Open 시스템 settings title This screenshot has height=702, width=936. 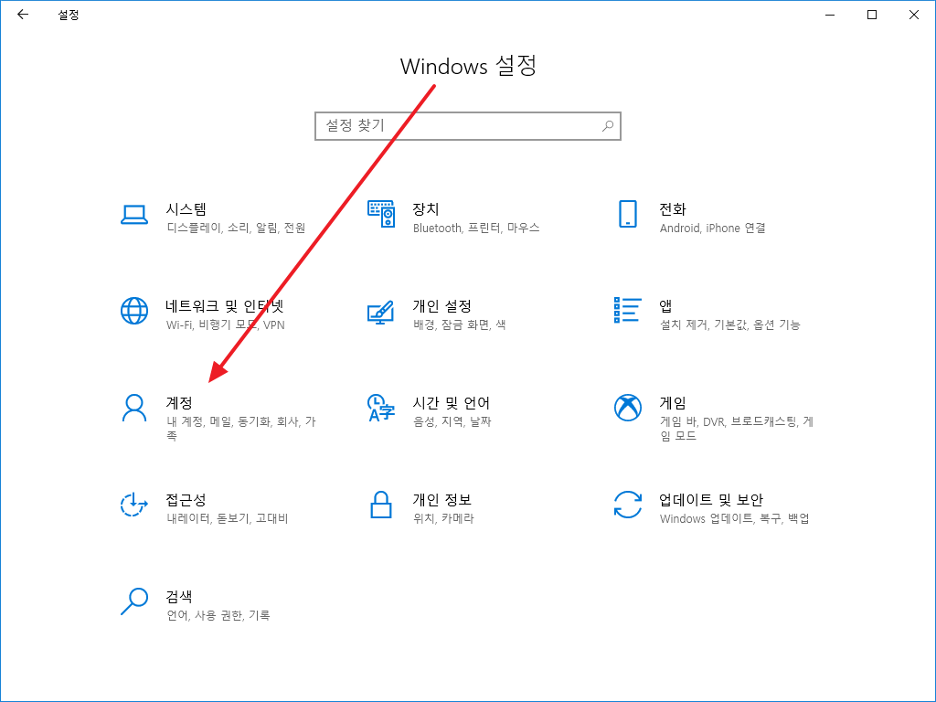click(x=186, y=209)
